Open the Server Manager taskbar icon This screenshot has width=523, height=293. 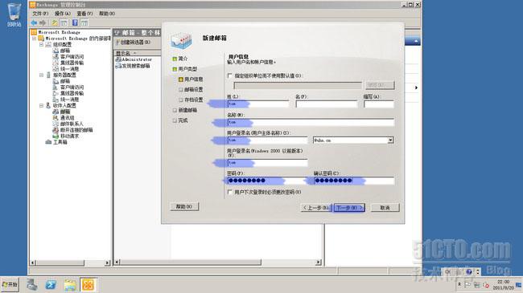pyautogui.click(x=32, y=285)
